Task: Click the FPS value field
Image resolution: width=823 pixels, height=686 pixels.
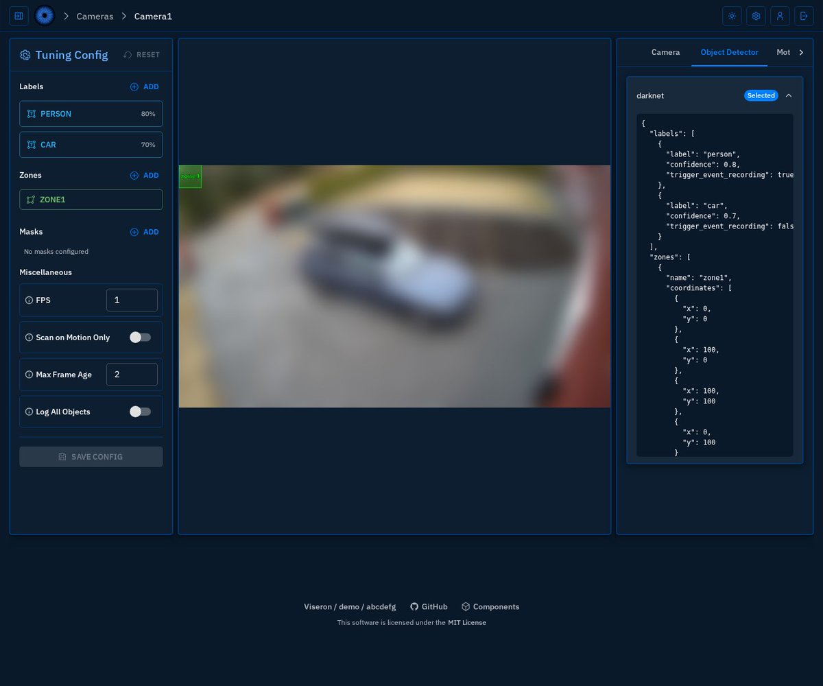Action: (x=132, y=300)
